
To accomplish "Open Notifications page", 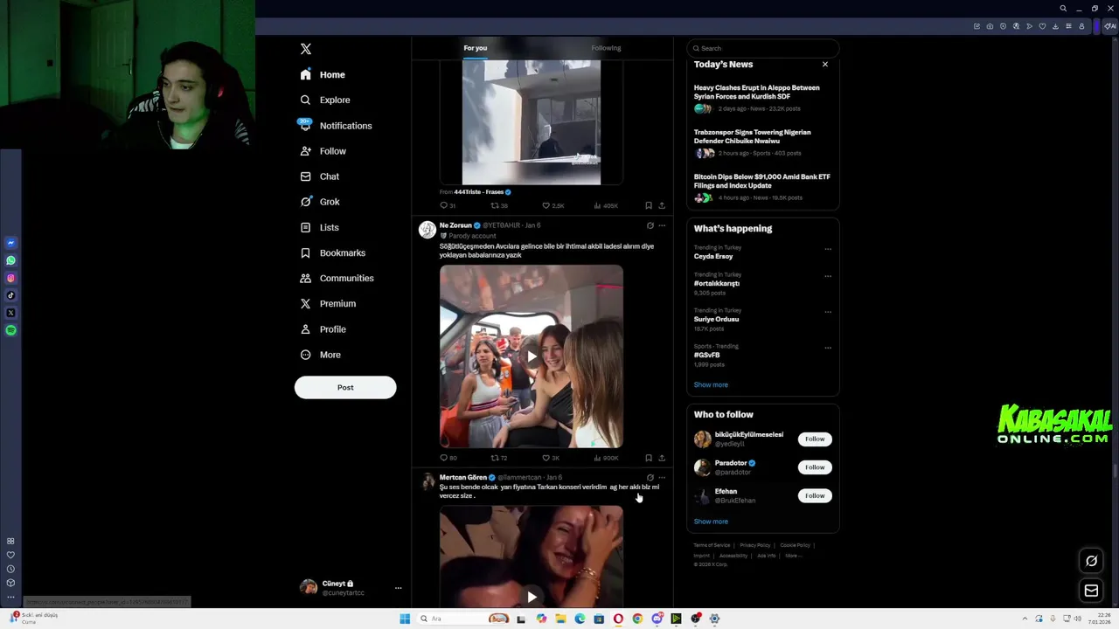I will (336, 126).
